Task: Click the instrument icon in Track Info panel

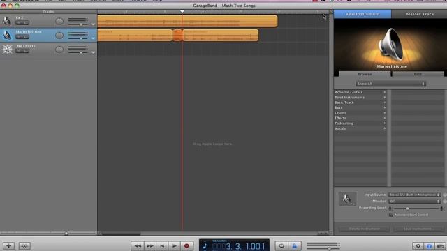Action: click(x=347, y=199)
